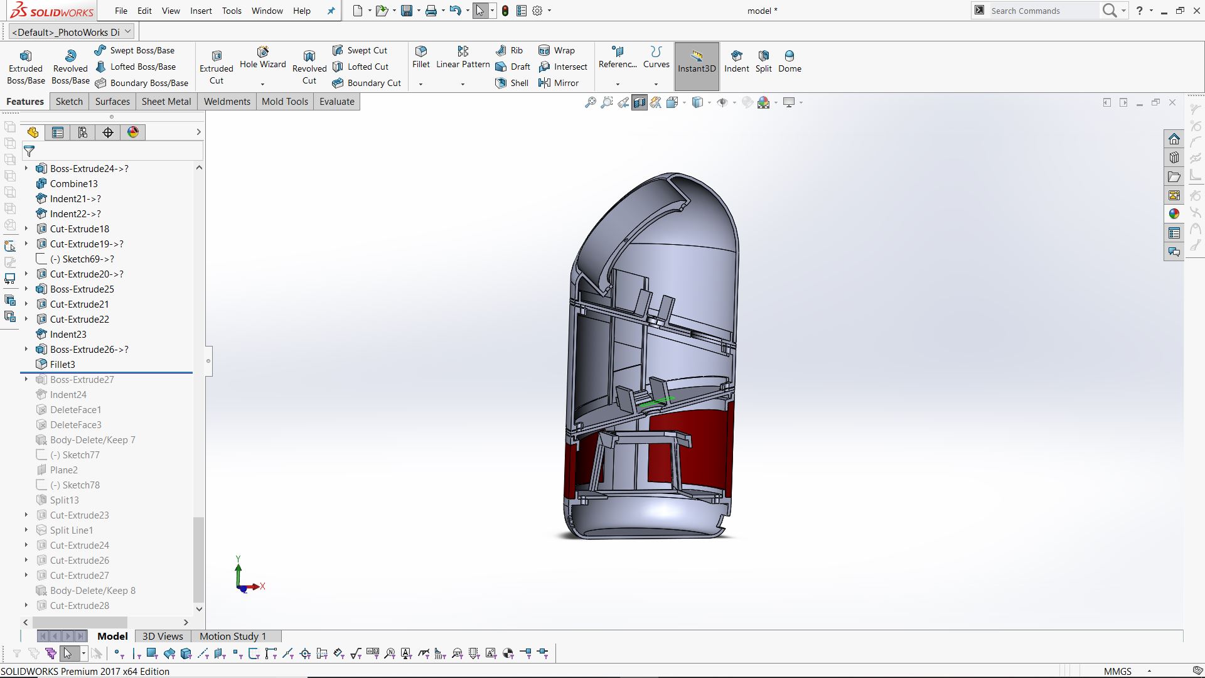The width and height of the screenshot is (1205, 678).
Task: Pin the menu bar with pushpin
Action: click(331, 11)
